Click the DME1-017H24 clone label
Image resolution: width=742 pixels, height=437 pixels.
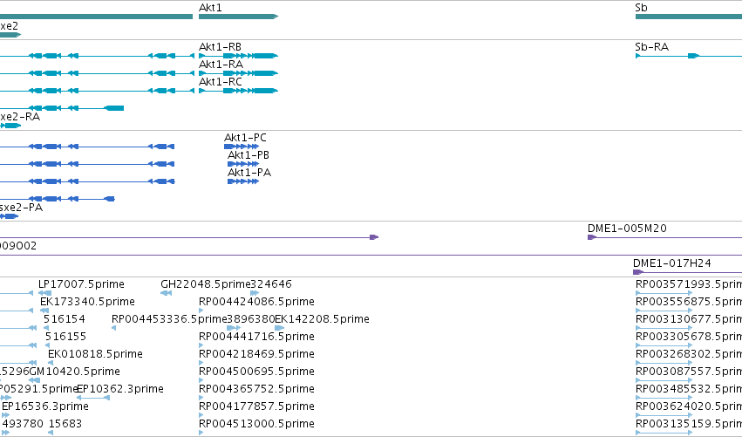(x=672, y=263)
